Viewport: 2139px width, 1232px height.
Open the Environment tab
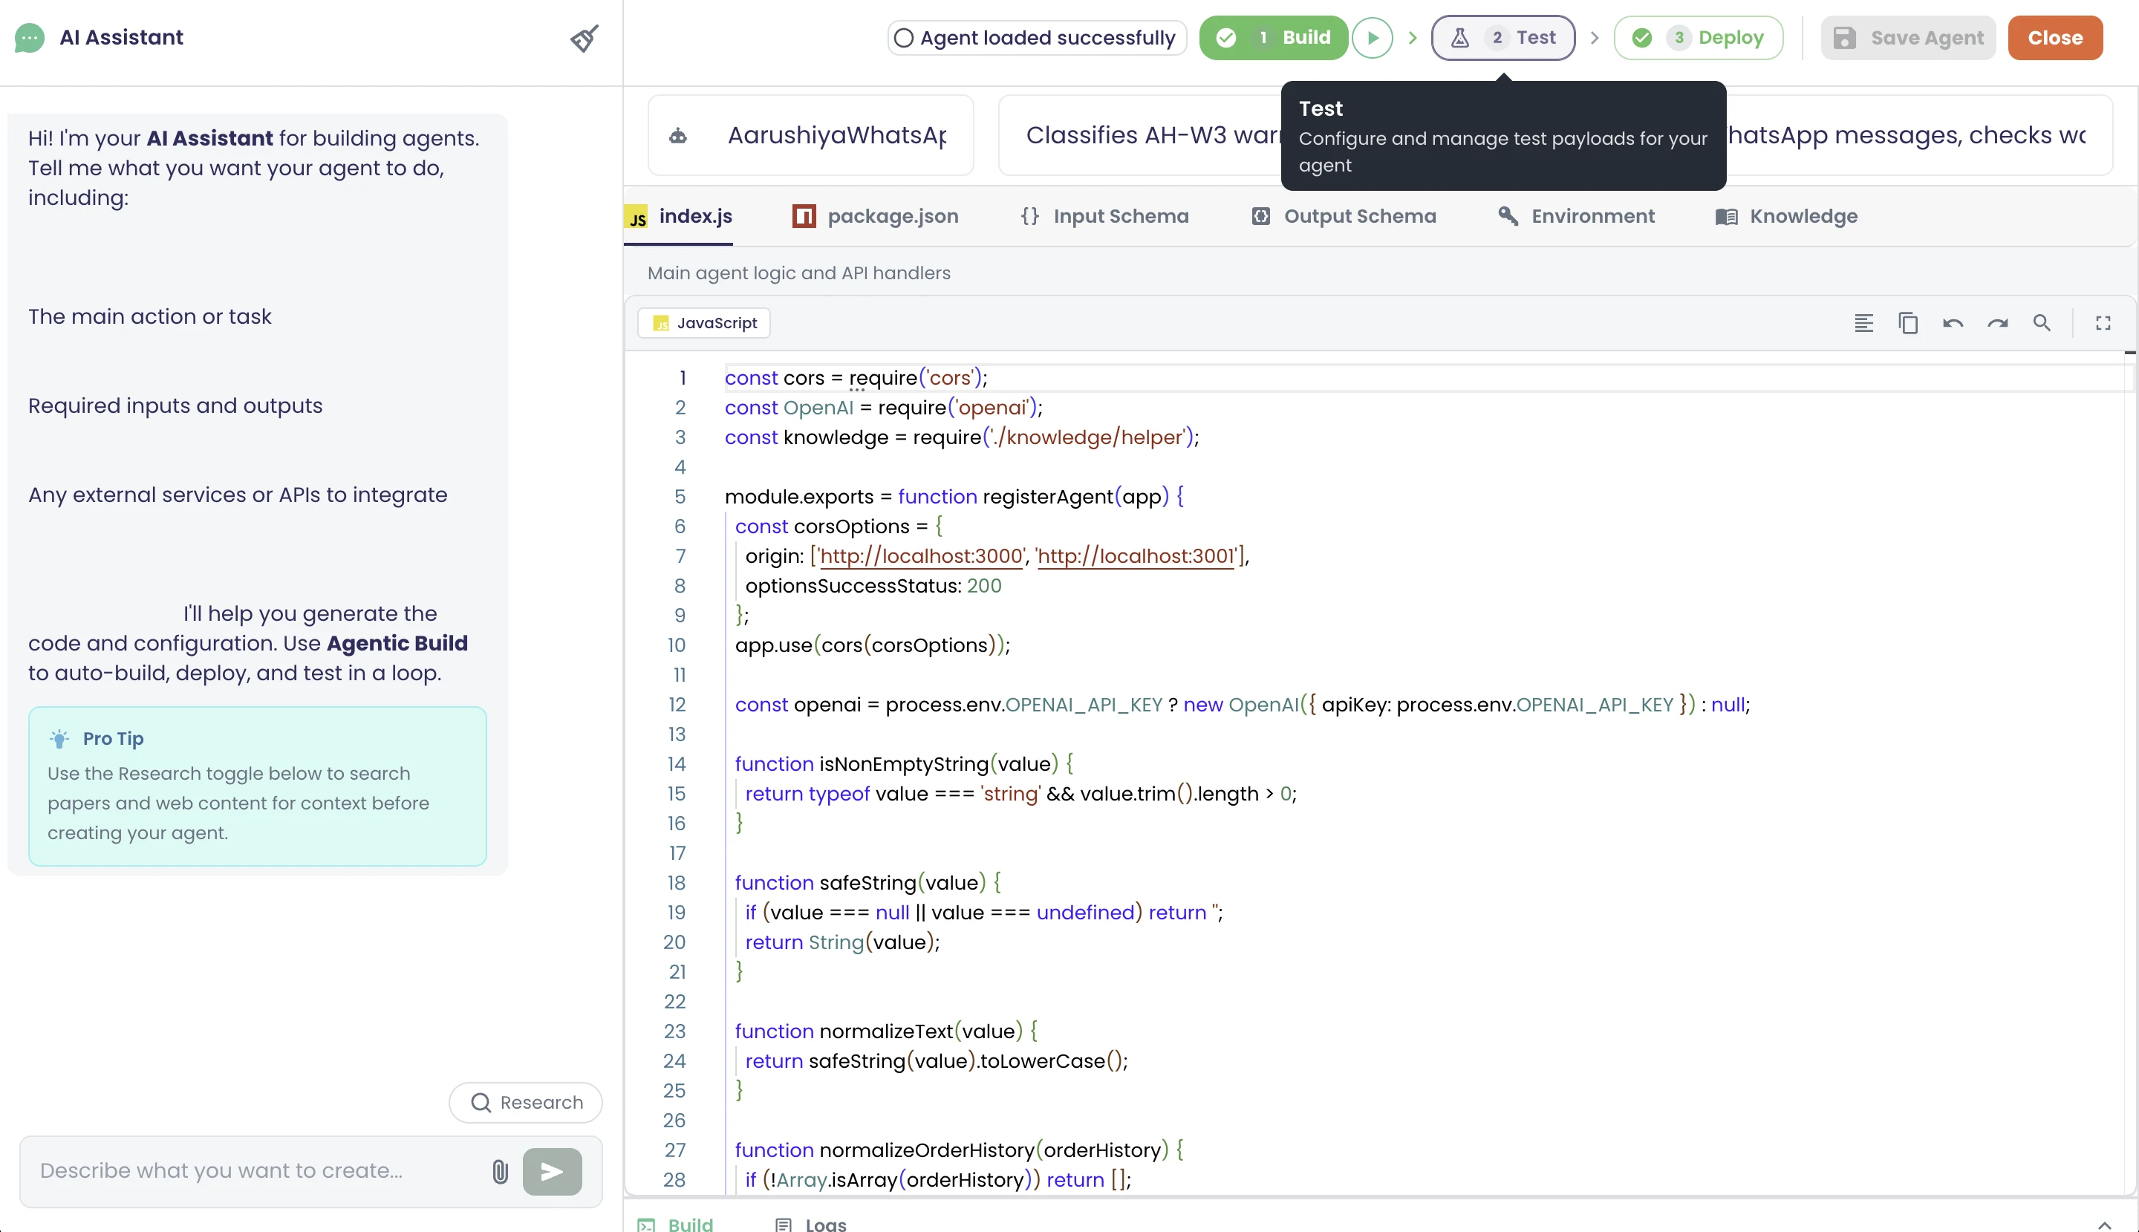click(1576, 217)
